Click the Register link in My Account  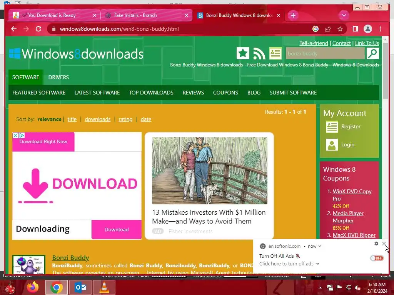(351, 126)
